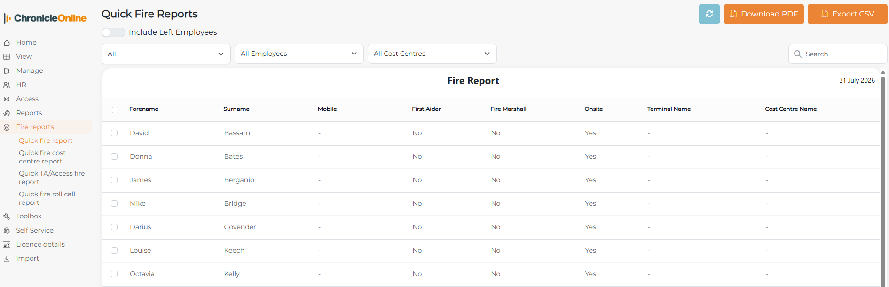
Task: Click the Fire reports flame icon
Action: click(7, 127)
